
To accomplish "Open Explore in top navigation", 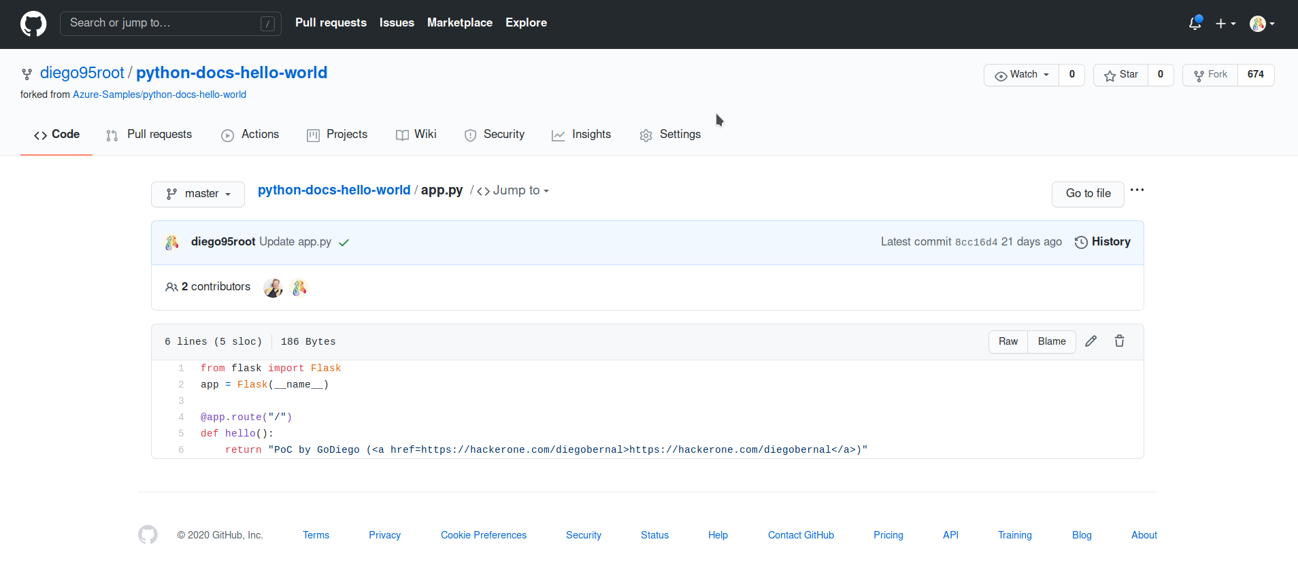I will pyautogui.click(x=526, y=22).
